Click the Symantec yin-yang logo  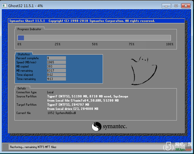(96, 126)
